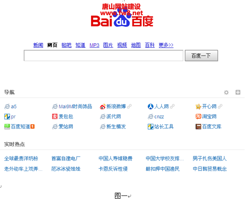Focus the Baidu search input box
This screenshot has width=245, height=201.
pyautogui.click(x=103, y=56)
